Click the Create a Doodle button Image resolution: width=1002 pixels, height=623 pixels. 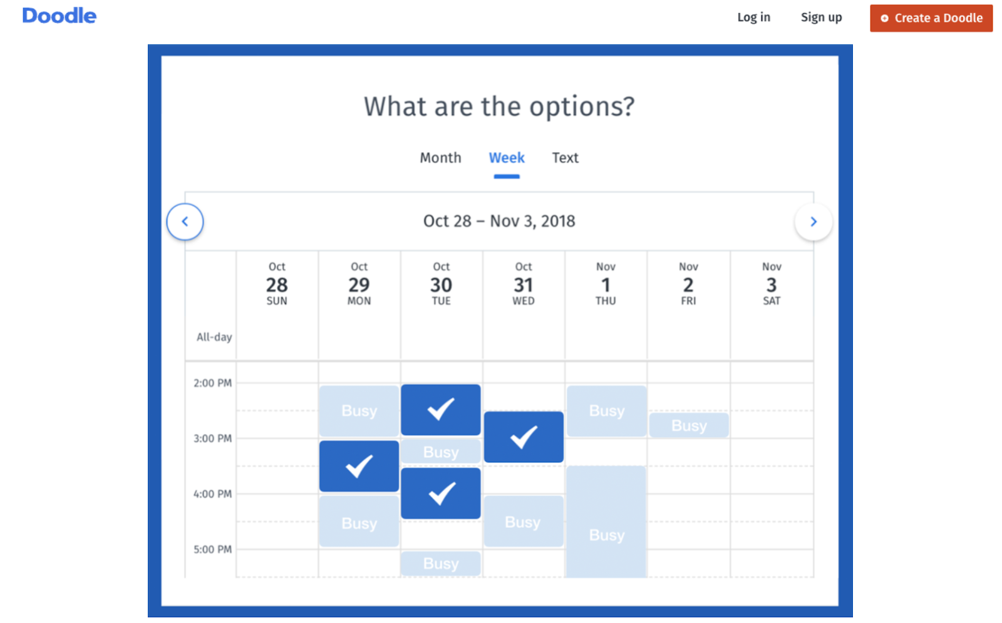tap(931, 18)
